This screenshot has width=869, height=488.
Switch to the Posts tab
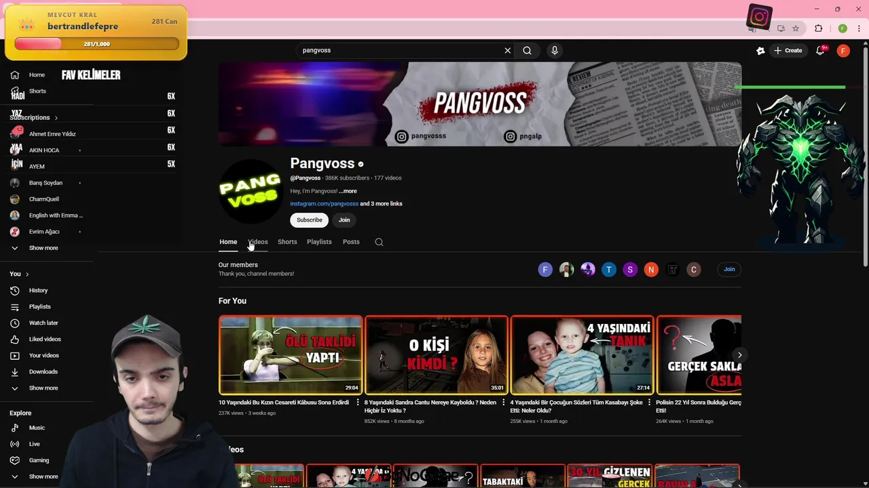pos(351,242)
